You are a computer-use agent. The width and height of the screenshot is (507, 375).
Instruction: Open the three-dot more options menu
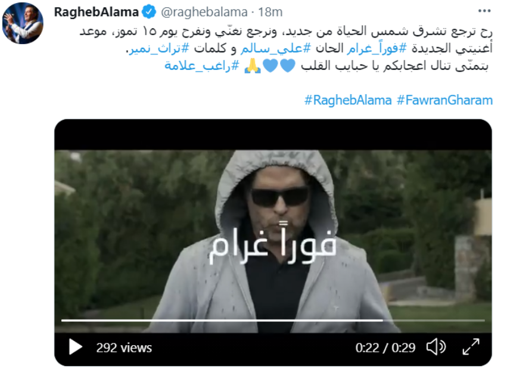pos(484,11)
